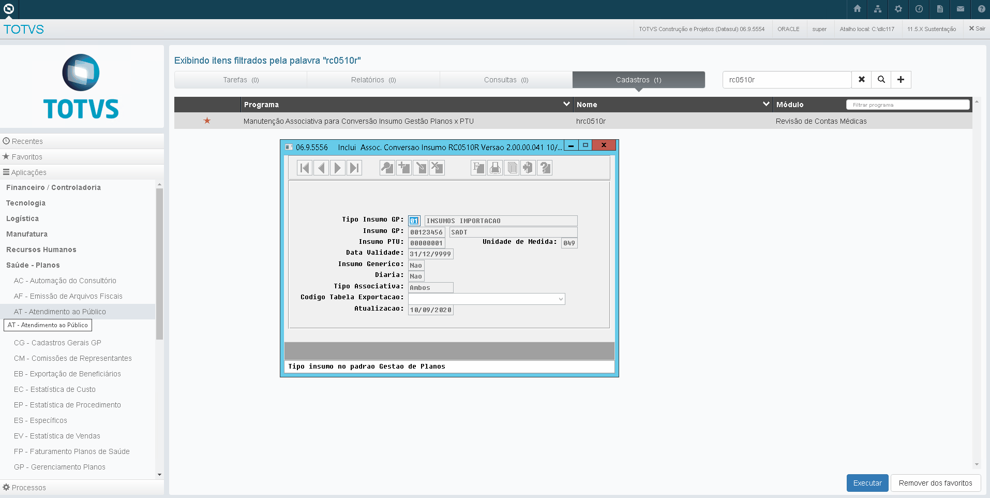Select the Cadastros tab
Image resolution: width=990 pixels, height=498 pixels.
639,80
